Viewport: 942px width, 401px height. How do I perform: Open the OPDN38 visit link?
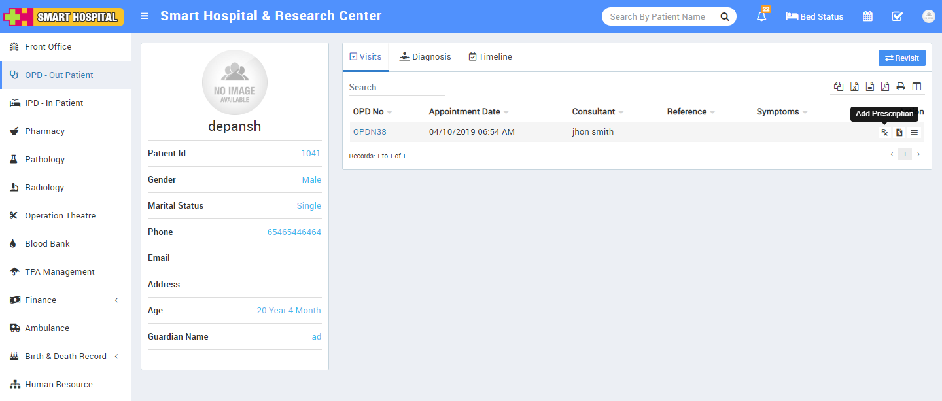(370, 132)
